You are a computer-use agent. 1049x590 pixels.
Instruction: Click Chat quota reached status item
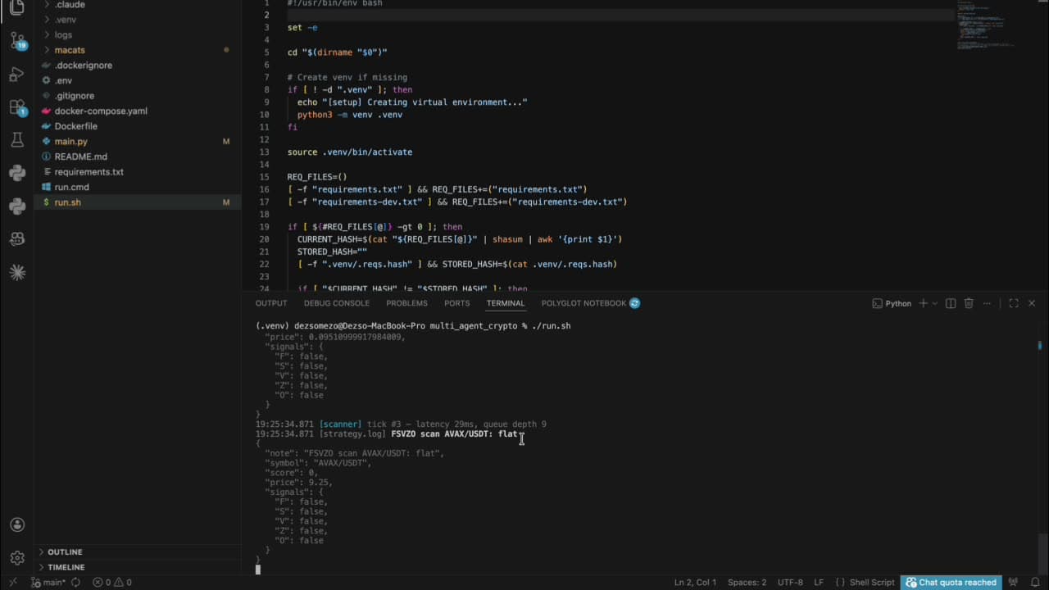point(951,583)
